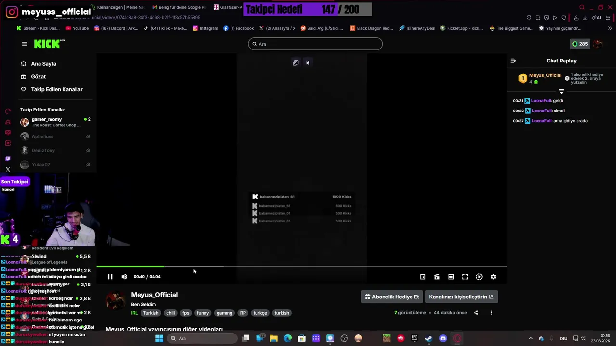616x346 pixels.
Task: Click LoonaFull's 'ama gidiyo arada' message
Action: click(x=550, y=121)
